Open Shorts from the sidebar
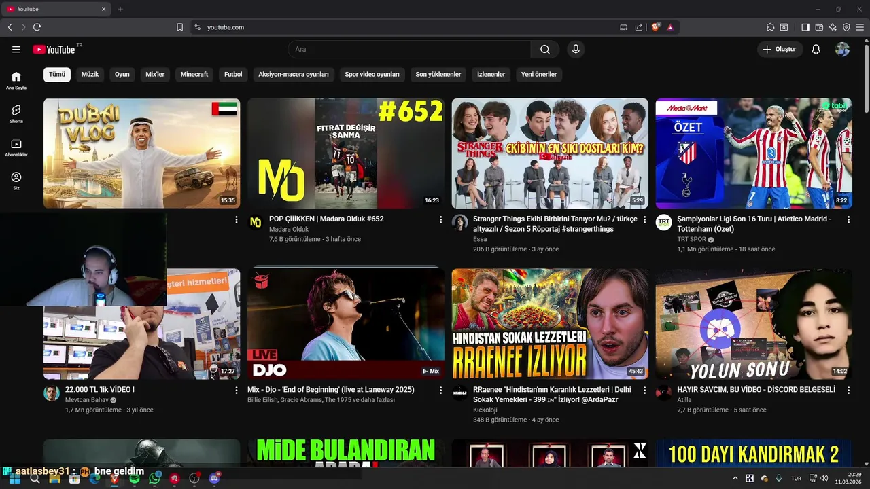This screenshot has width=870, height=489. pyautogui.click(x=16, y=113)
